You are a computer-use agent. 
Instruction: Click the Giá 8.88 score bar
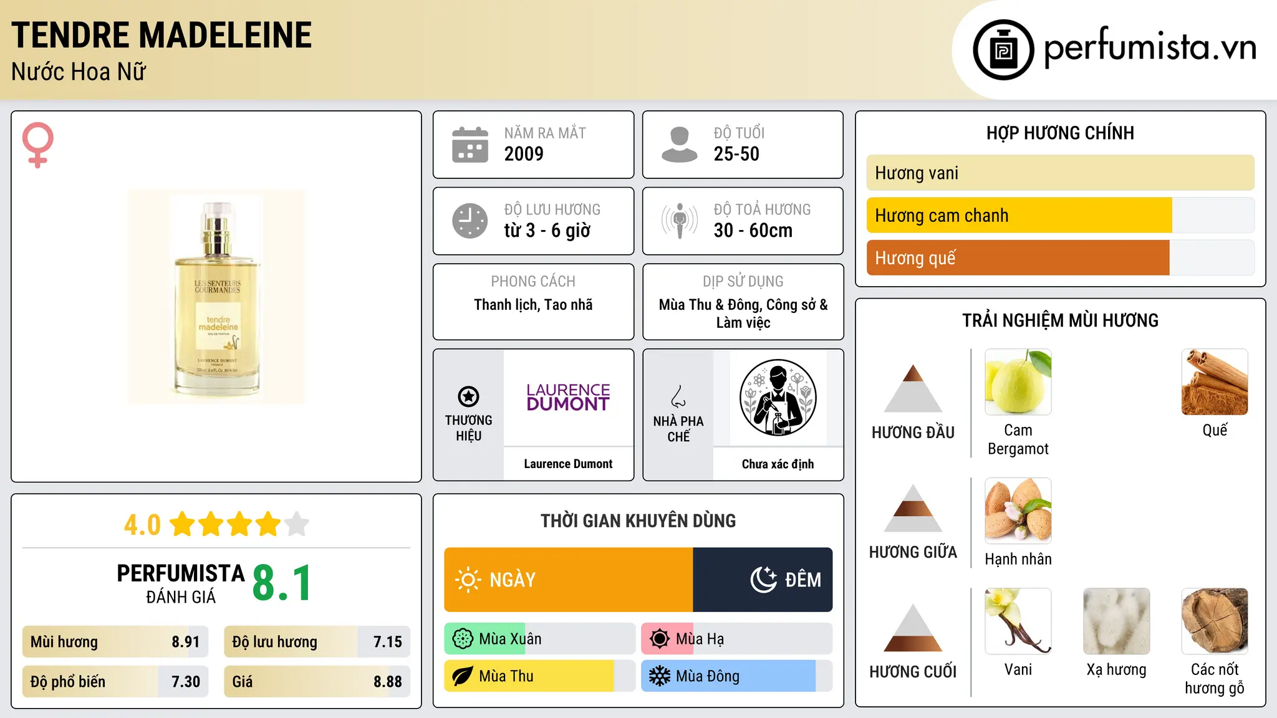click(x=317, y=682)
